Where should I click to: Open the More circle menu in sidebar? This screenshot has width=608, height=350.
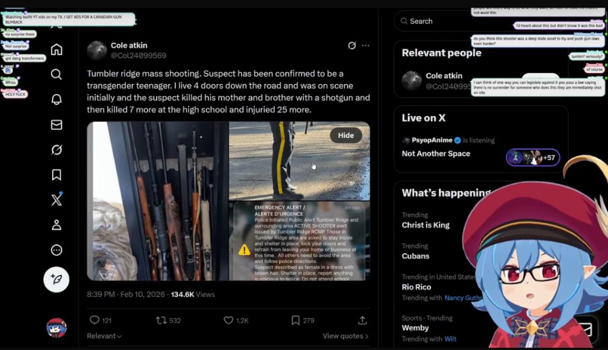coord(56,251)
